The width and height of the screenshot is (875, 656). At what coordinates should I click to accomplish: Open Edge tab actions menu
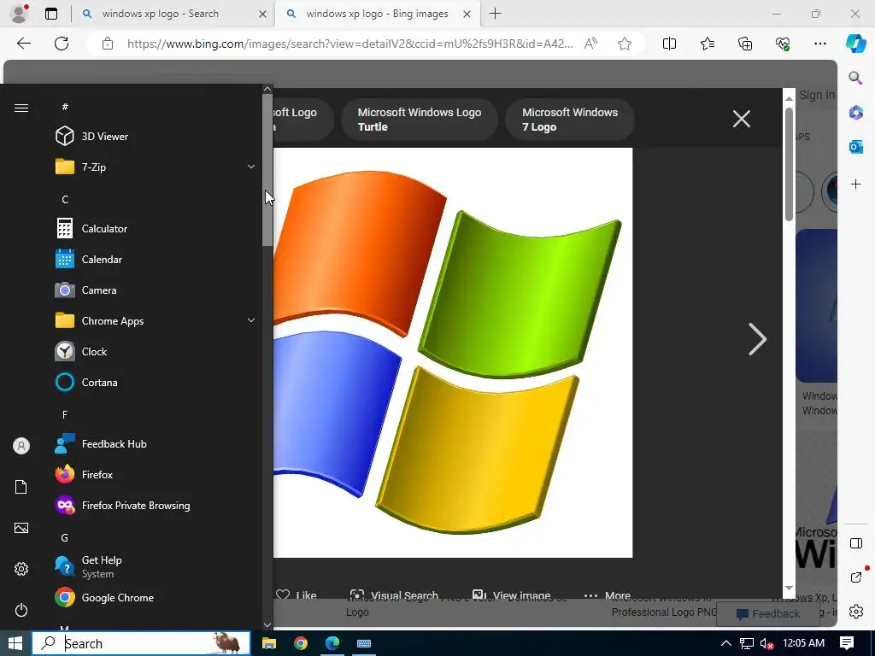(51, 14)
